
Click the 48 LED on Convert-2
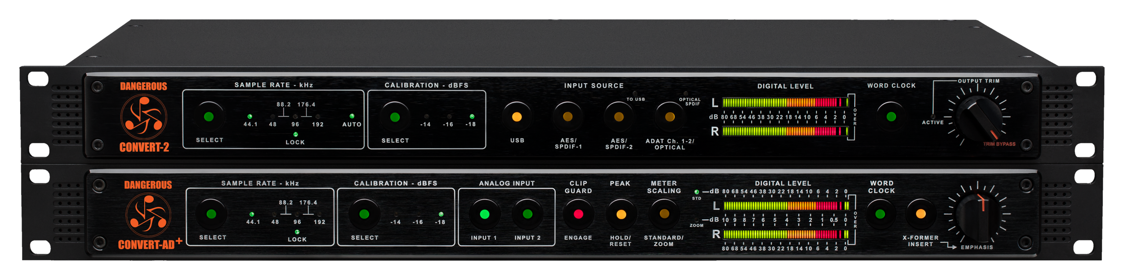pos(272,117)
